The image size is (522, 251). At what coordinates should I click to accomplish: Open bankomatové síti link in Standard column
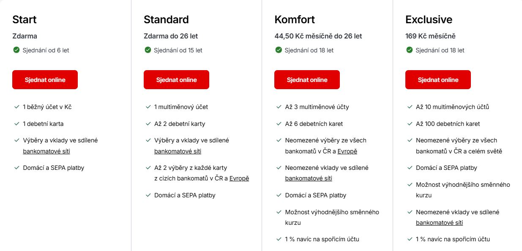point(178,151)
